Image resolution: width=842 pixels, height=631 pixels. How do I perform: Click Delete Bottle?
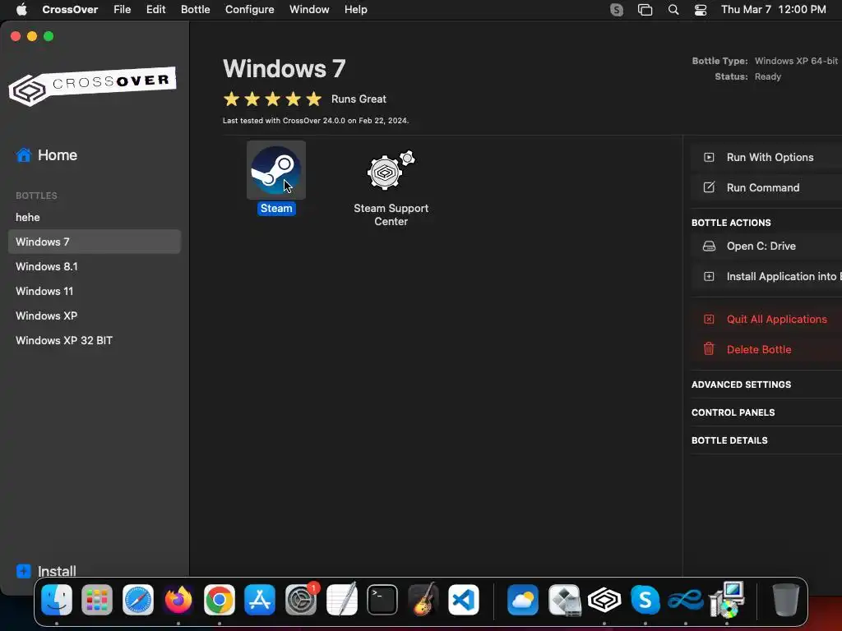tap(766, 349)
